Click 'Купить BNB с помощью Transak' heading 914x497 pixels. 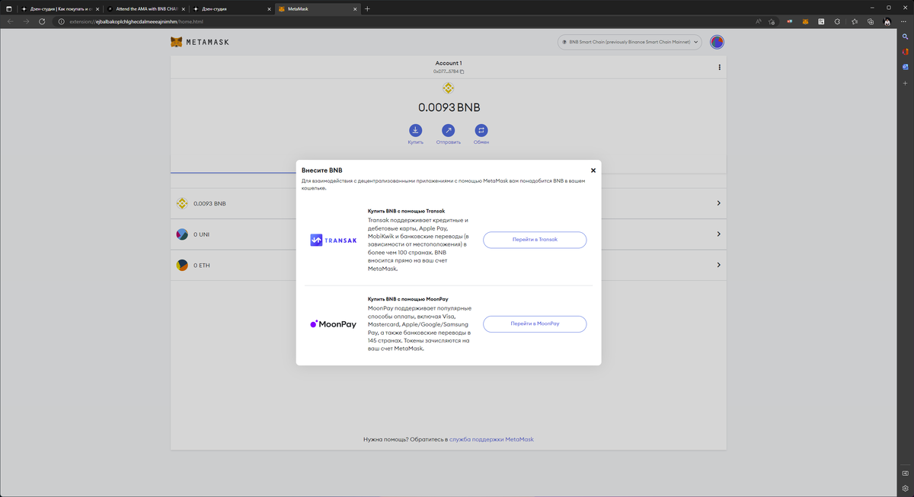406,211
